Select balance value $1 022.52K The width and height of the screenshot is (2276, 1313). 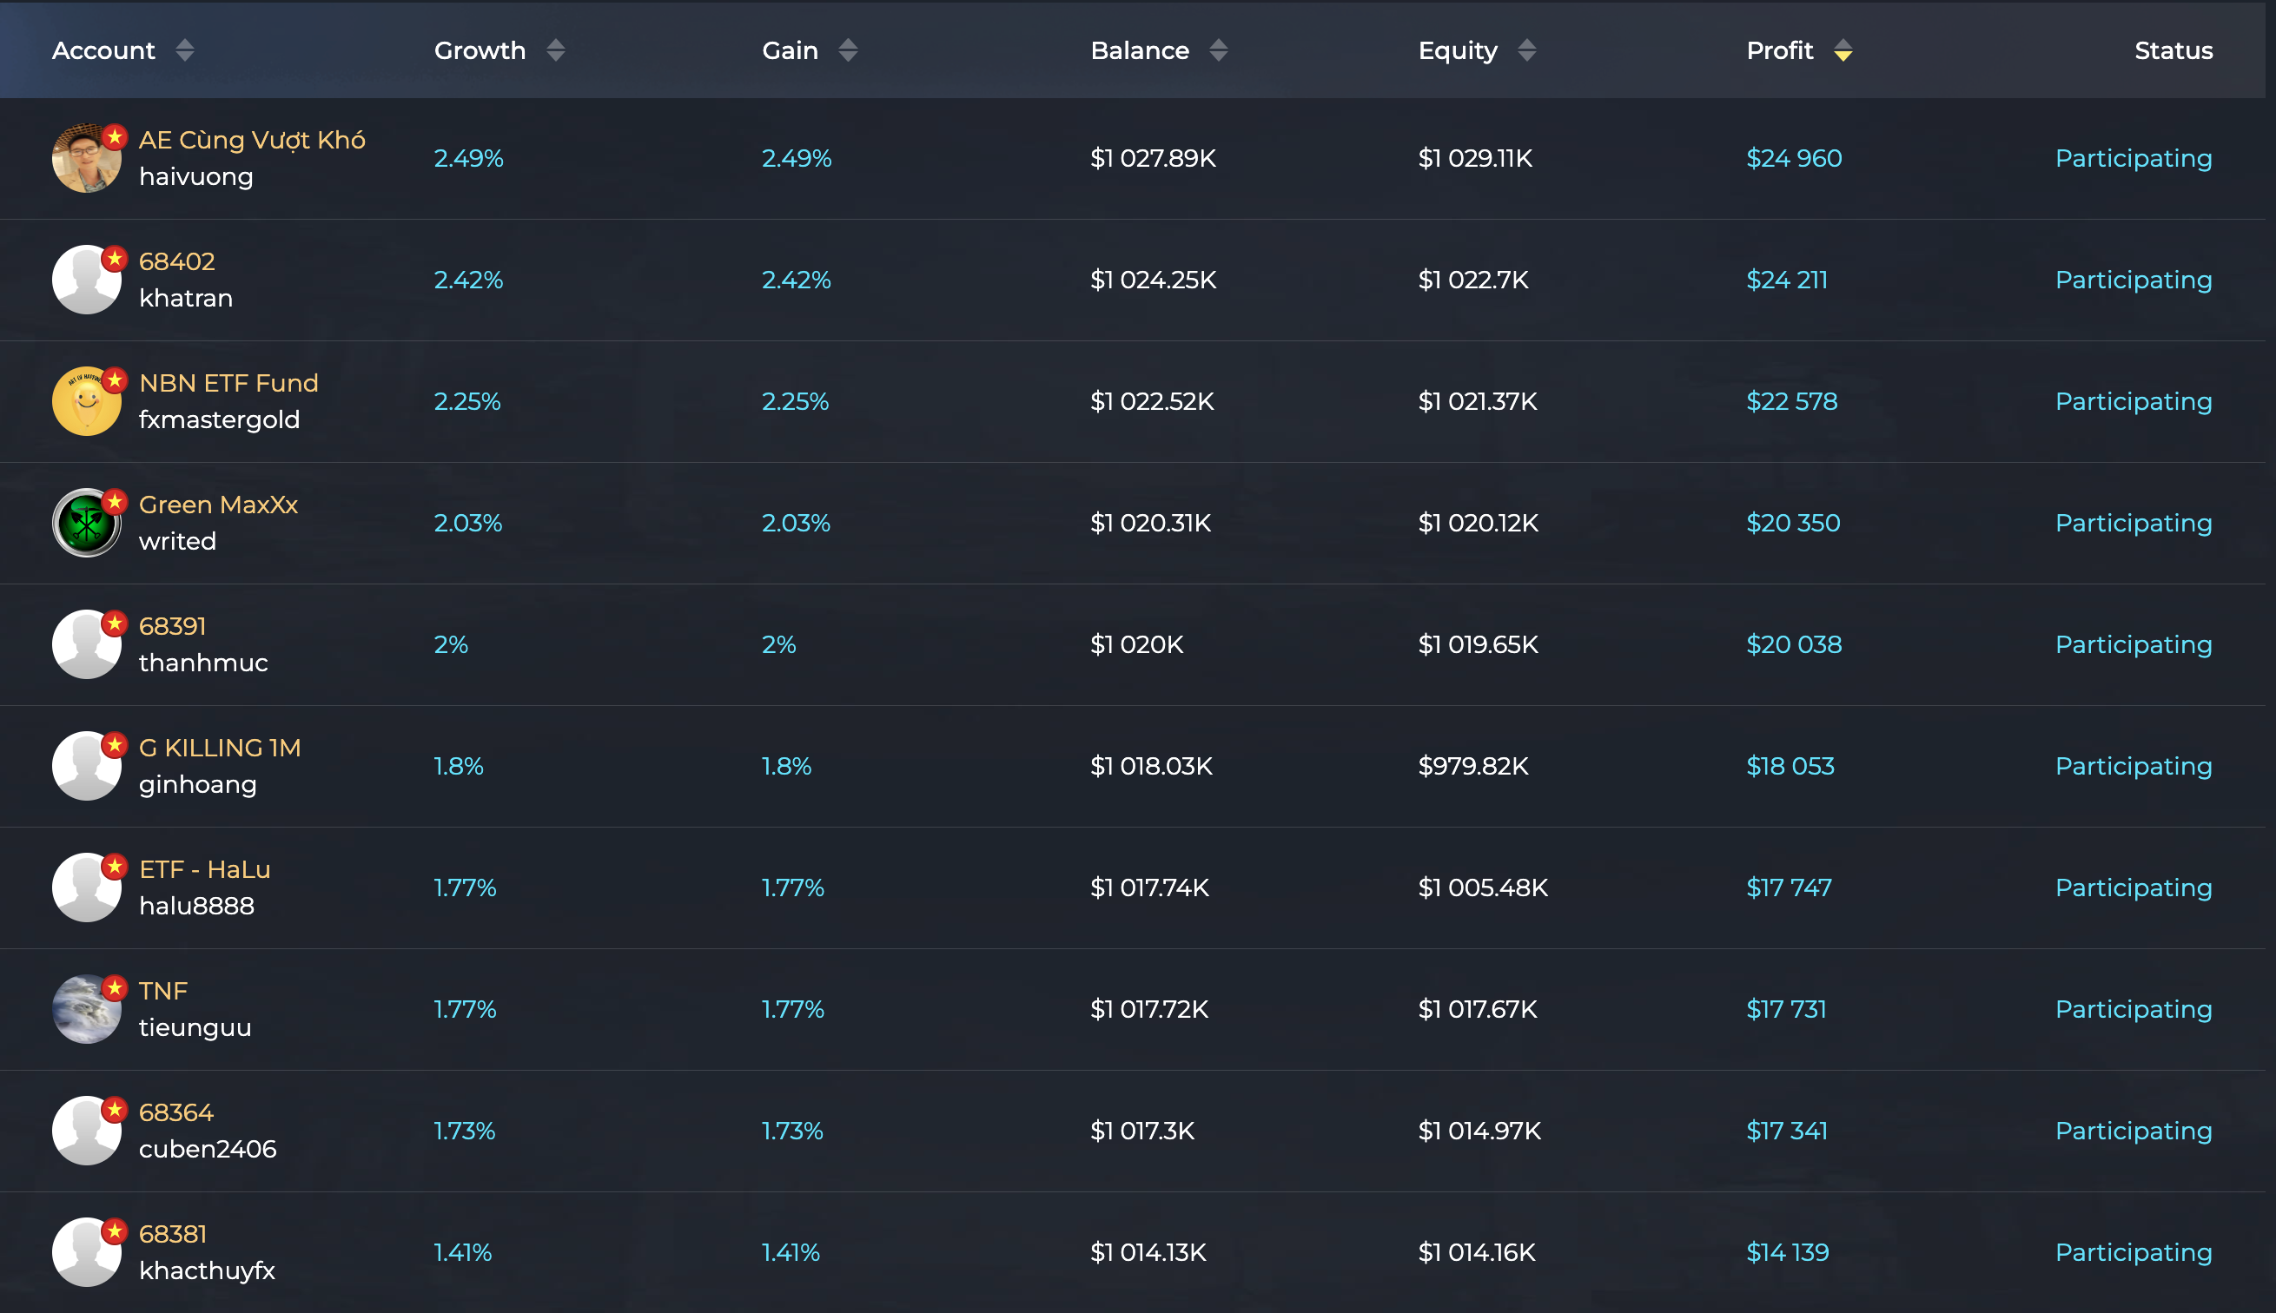1152,402
